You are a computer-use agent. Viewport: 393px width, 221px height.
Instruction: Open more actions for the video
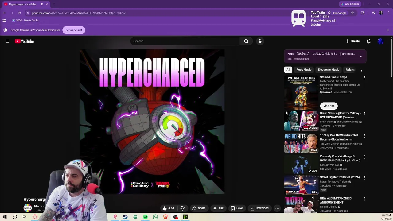[x=277, y=208]
